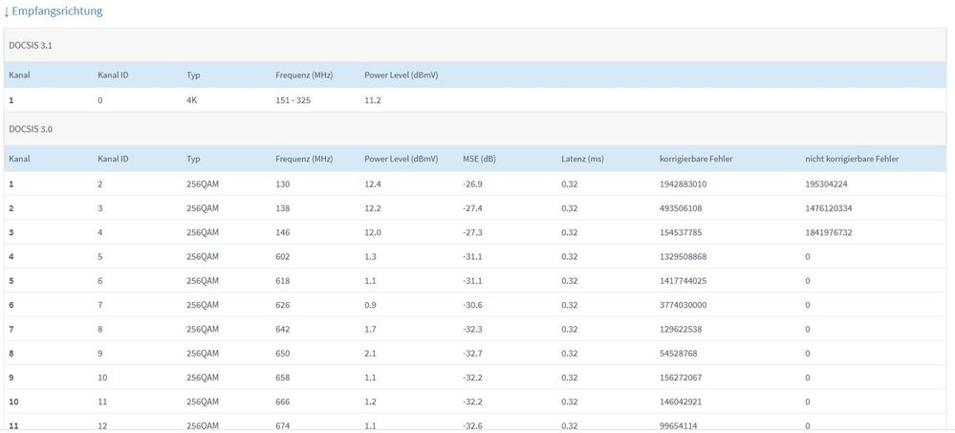Click correctable errors value 54528768
This screenshot has height=433, width=955.
[679, 354]
